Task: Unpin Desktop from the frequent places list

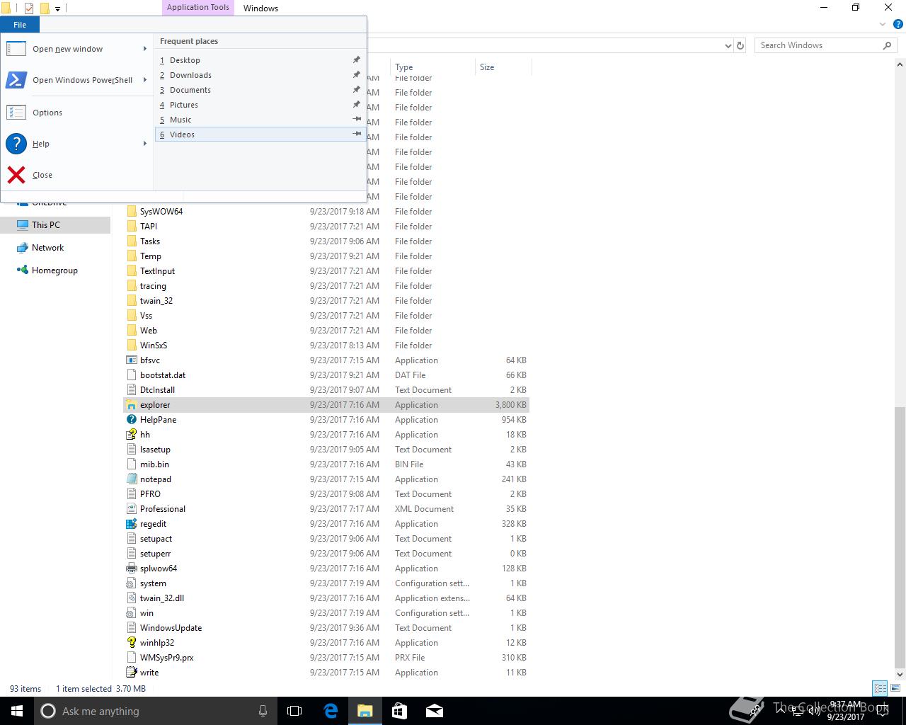Action: point(357,60)
